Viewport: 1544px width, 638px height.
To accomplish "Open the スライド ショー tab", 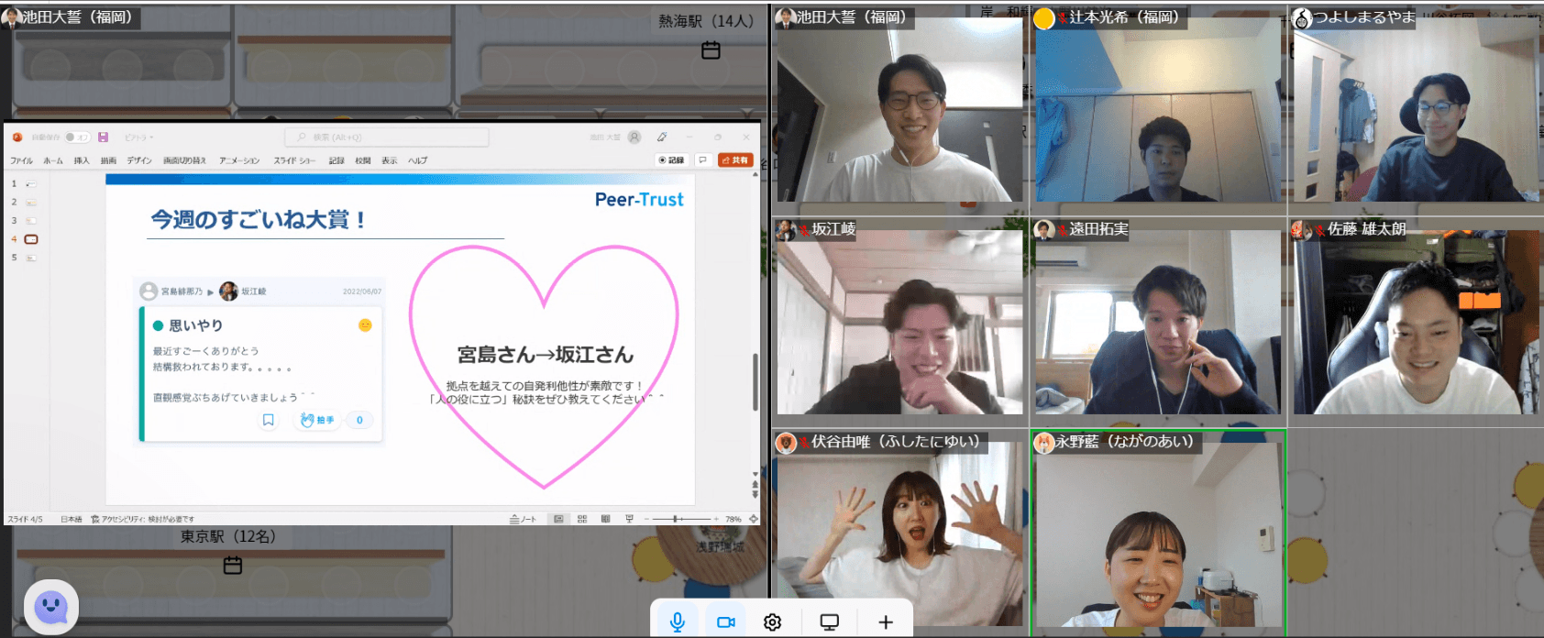I will click(294, 160).
